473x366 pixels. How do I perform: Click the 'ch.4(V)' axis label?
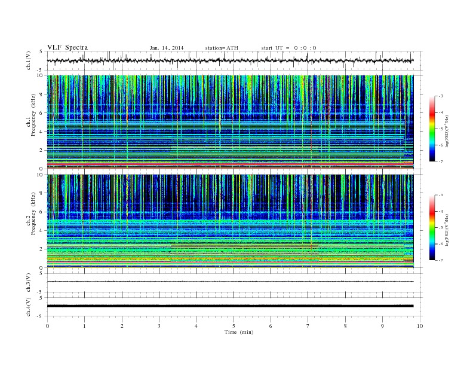coord(29,307)
